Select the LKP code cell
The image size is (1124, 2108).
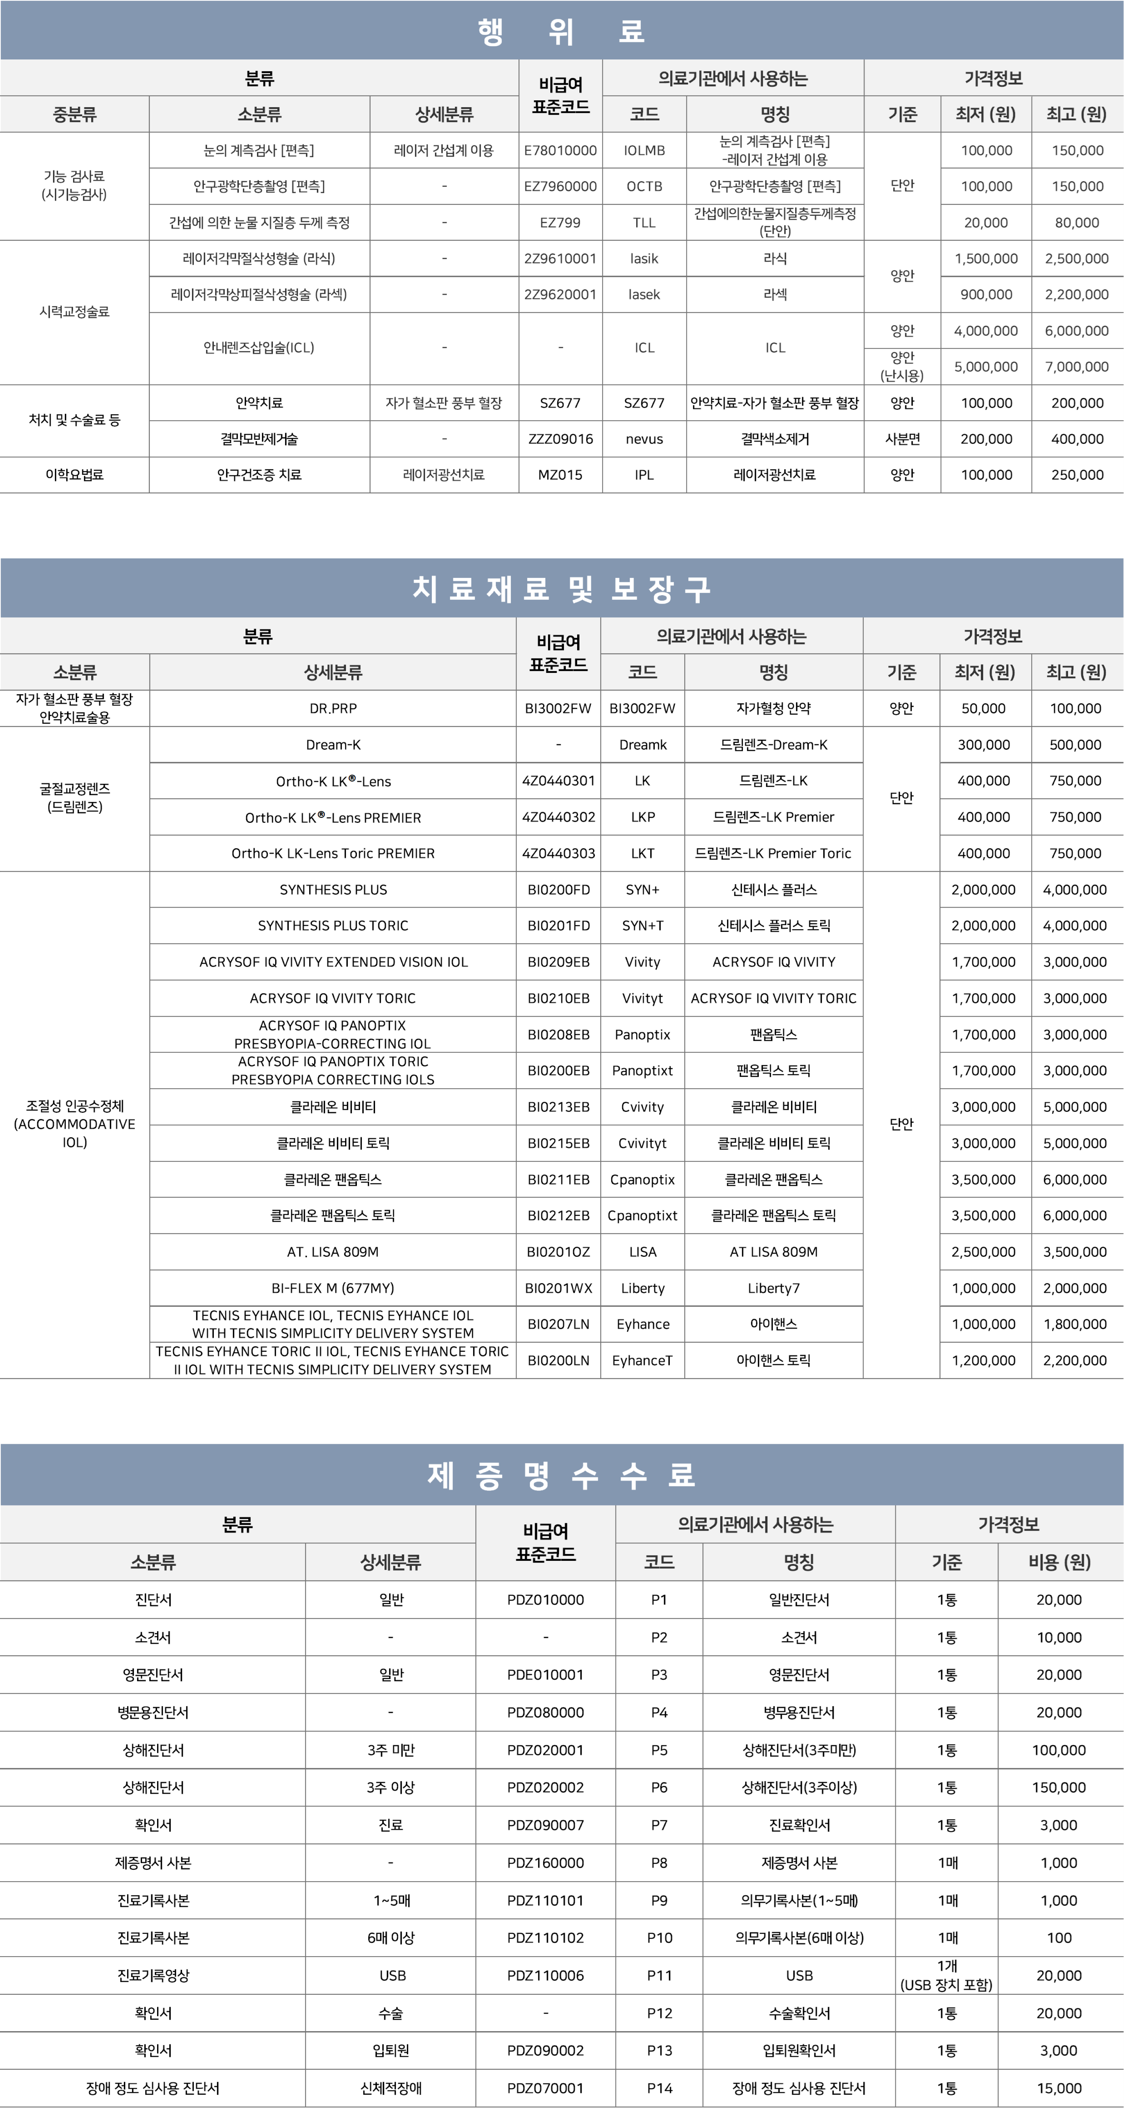pyautogui.click(x=642, y=817)
